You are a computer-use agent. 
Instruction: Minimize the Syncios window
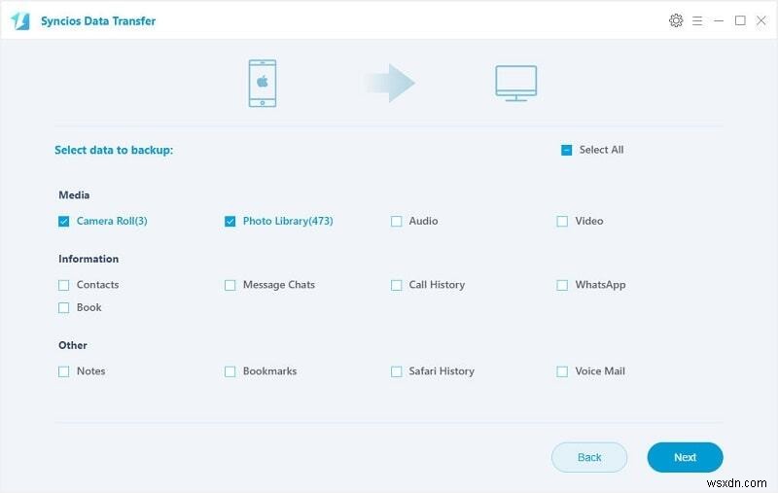[719, 20]
